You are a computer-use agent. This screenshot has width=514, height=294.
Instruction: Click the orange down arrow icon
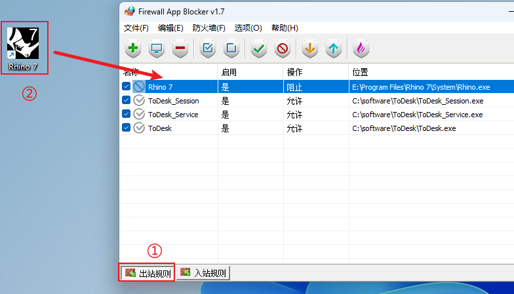[310, 48]
